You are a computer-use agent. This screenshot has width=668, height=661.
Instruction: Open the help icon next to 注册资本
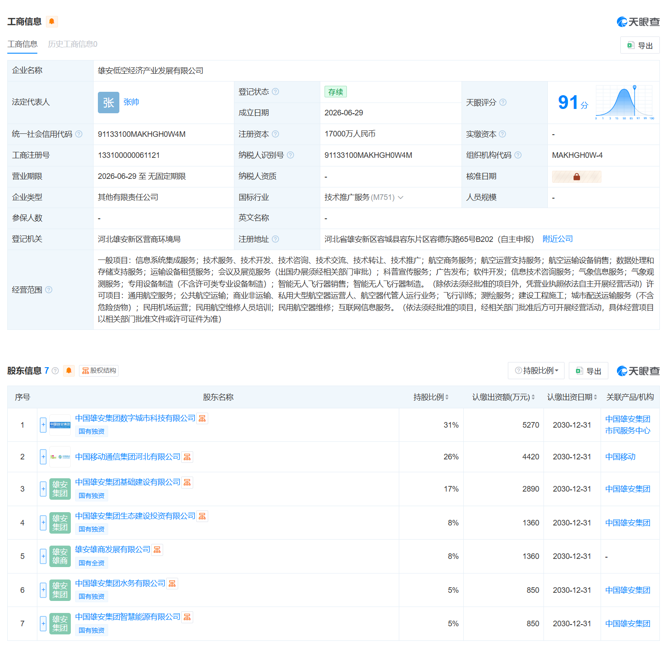[276, 134]
